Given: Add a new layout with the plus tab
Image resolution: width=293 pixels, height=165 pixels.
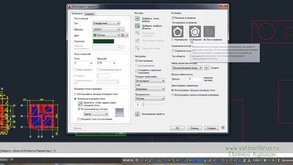Looking at the screenshot, I should tap(11, 159).
